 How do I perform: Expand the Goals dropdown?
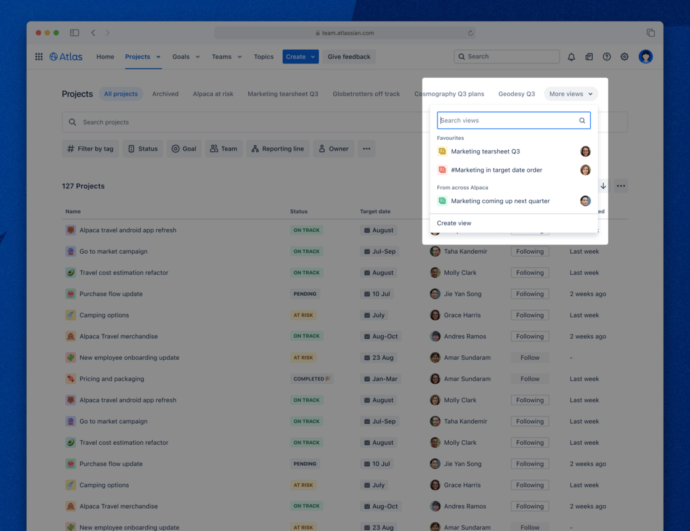tap(185, 56)
